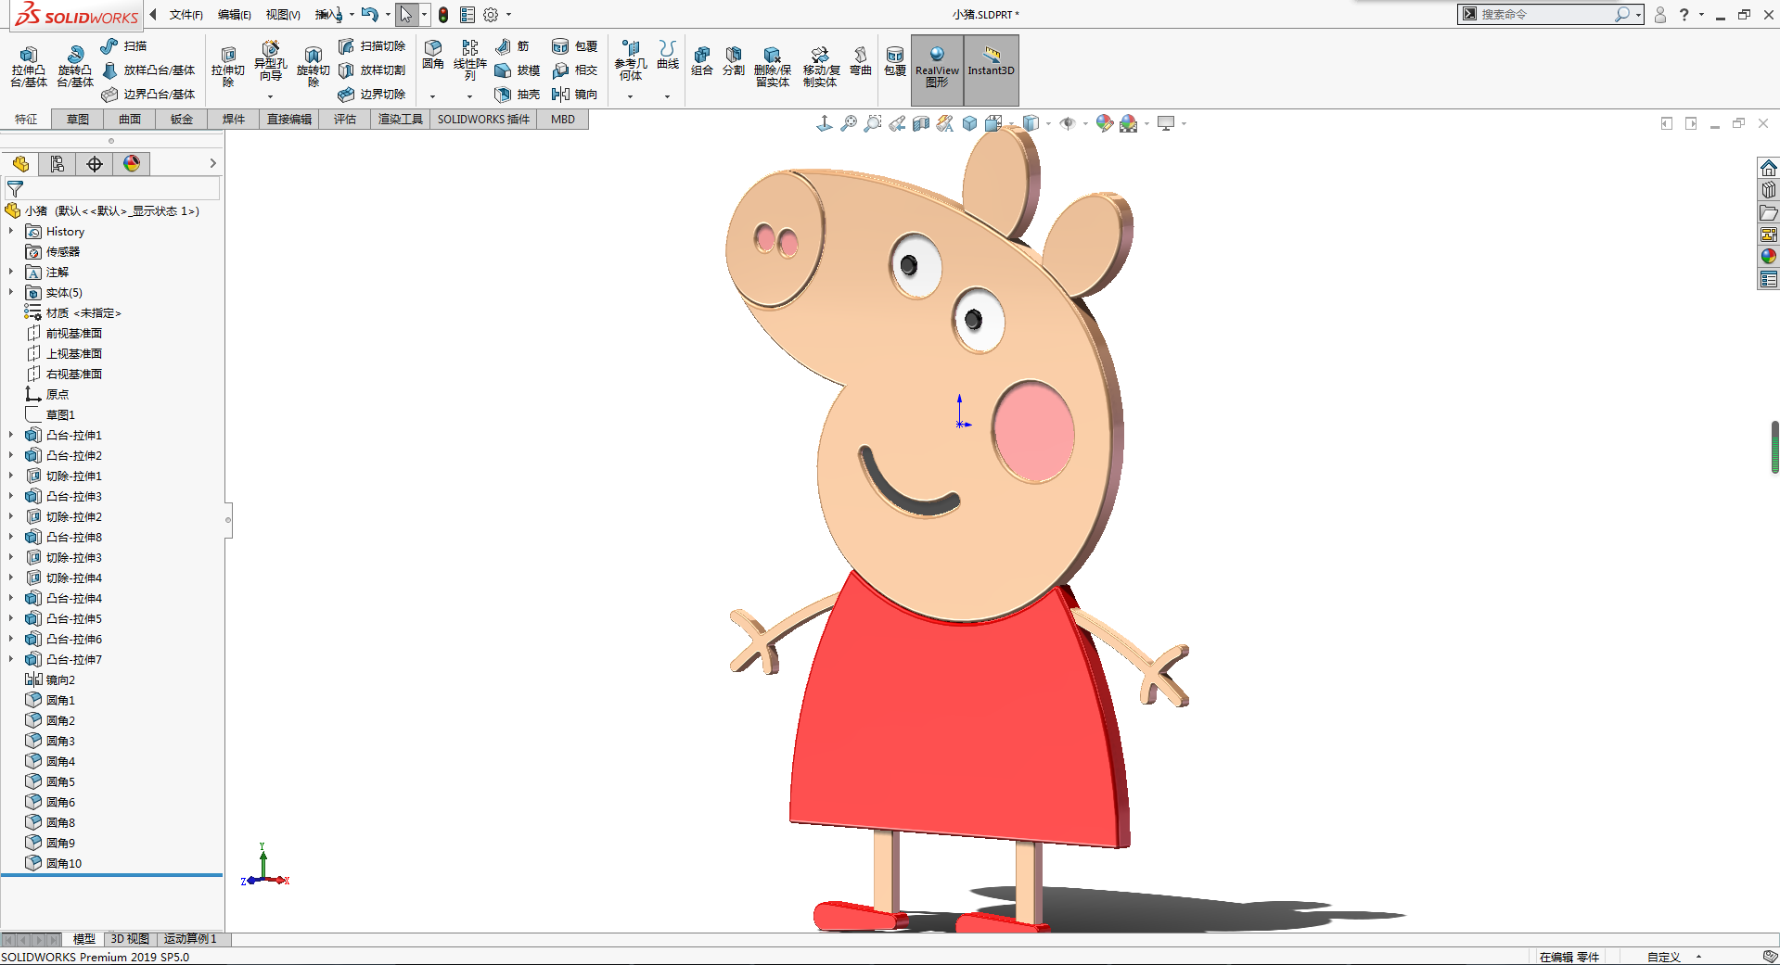
Task: Click the 分割 split tool
Action: pos(734,61)
